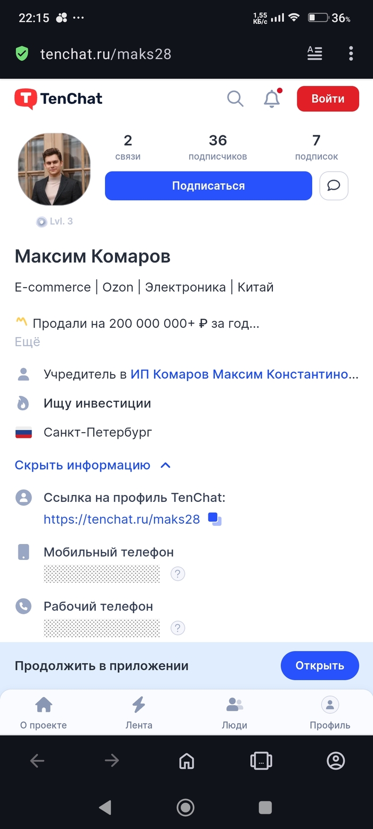Switch to "Люди" tab
The image size is (373, 829).
234,713
